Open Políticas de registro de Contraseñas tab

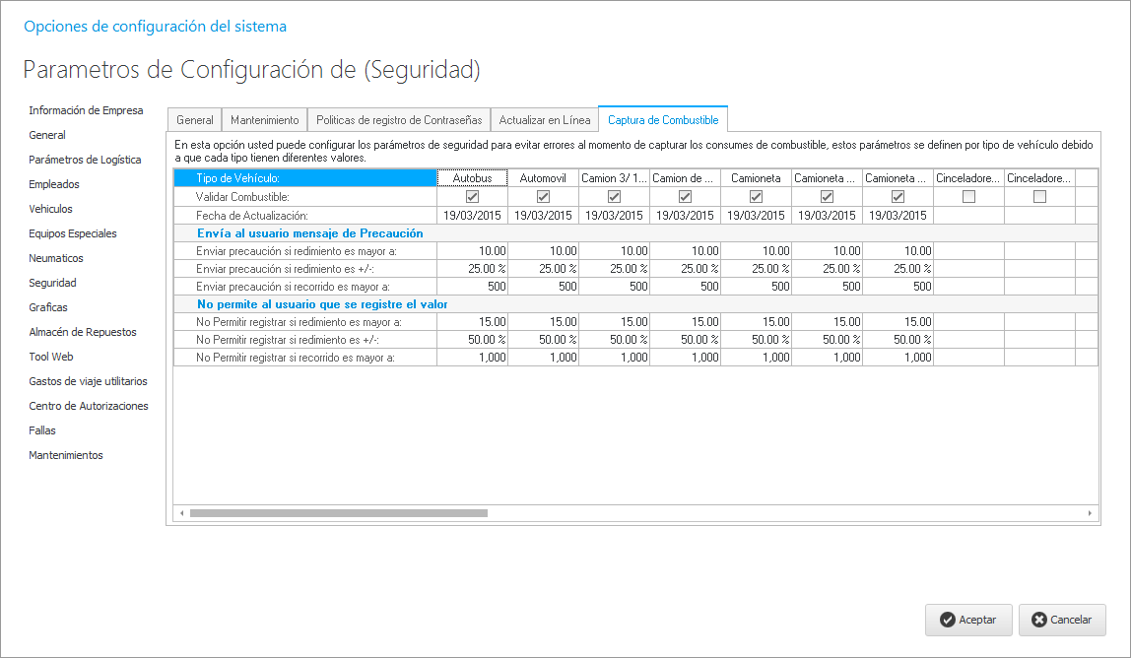click(399, 120)
